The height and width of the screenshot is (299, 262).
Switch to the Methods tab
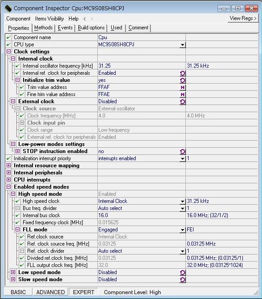tap(44, 28)
